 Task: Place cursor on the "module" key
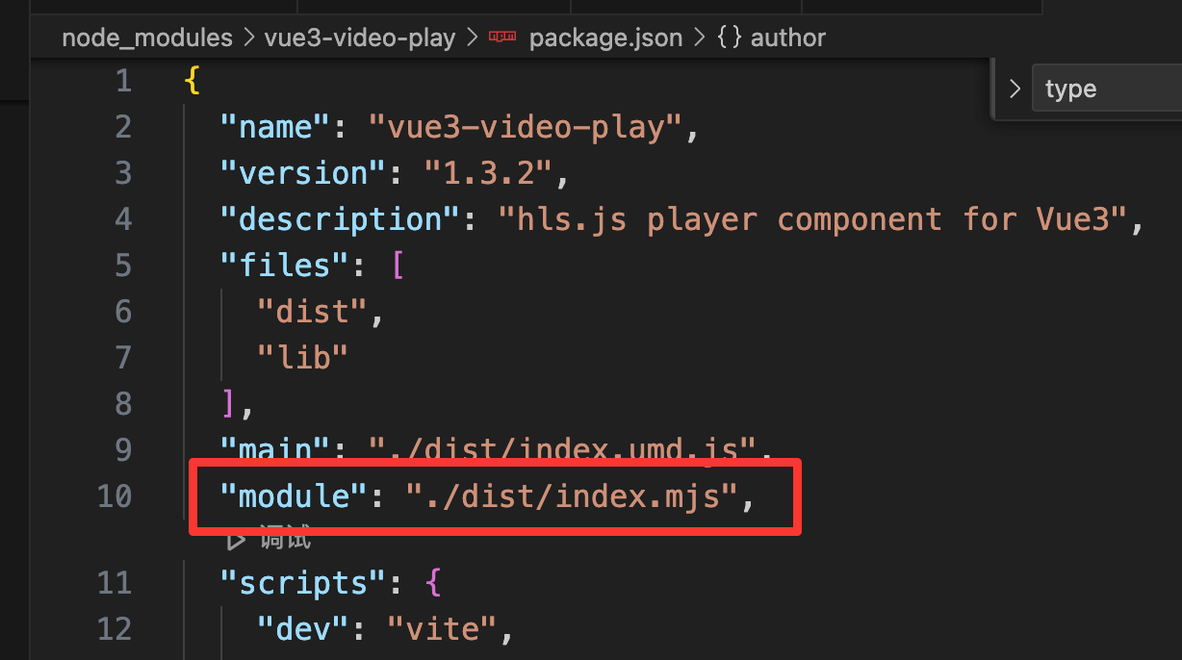click(x=295, y=496)
